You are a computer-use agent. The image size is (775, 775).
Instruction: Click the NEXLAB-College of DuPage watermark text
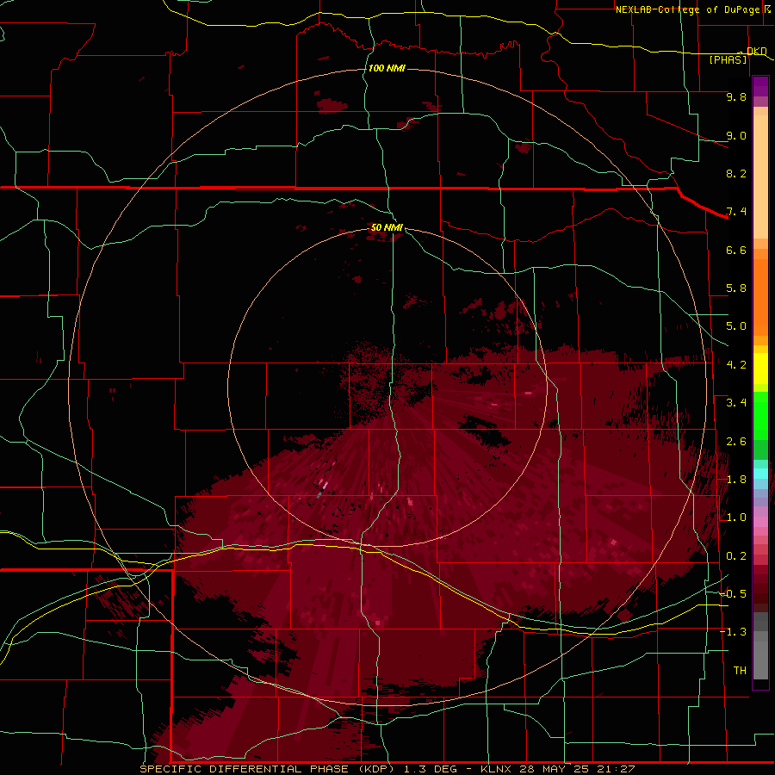[693, 9]
